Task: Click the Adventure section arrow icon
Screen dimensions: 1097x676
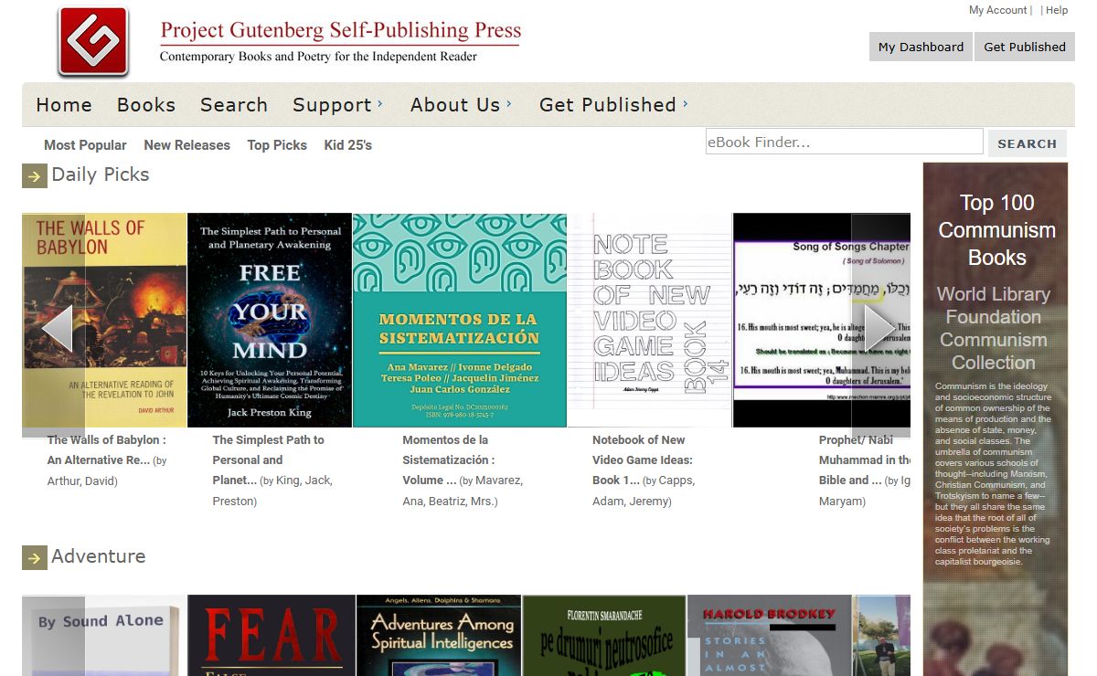Action: pos(34,557)
